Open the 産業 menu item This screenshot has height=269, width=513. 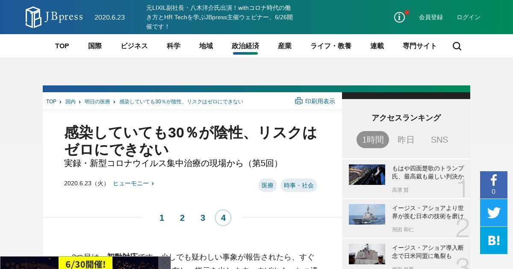pos(285,46)
